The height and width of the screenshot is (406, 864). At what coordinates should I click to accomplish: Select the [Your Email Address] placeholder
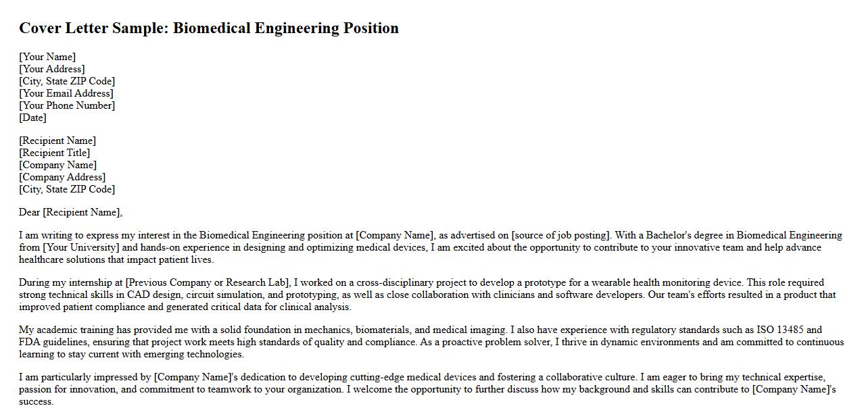pos(66,93)
